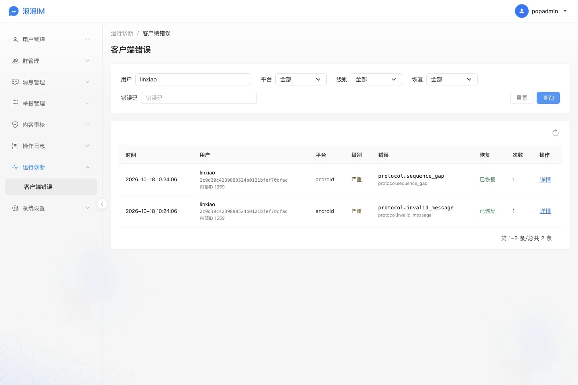Expand the 系统设置 menu chevron
The image size is (578, 385).
[88, 208]
